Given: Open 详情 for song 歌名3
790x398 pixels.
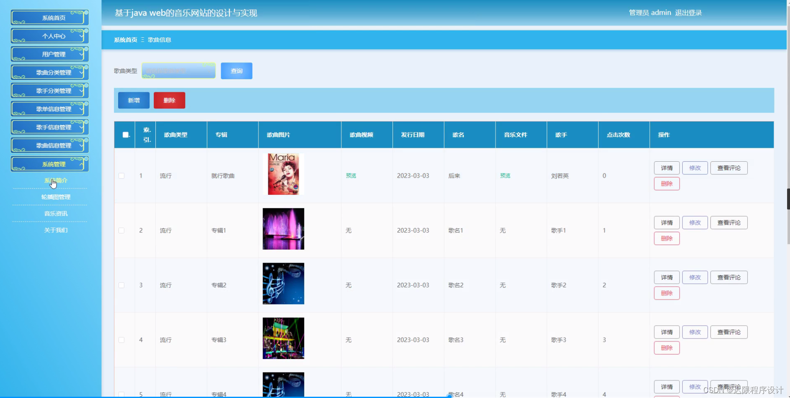Looking at the screenshot, I should 667,332.
